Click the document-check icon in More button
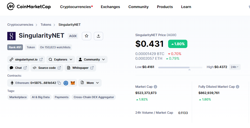The image size is (250, 128). click(x=82, y=83)
